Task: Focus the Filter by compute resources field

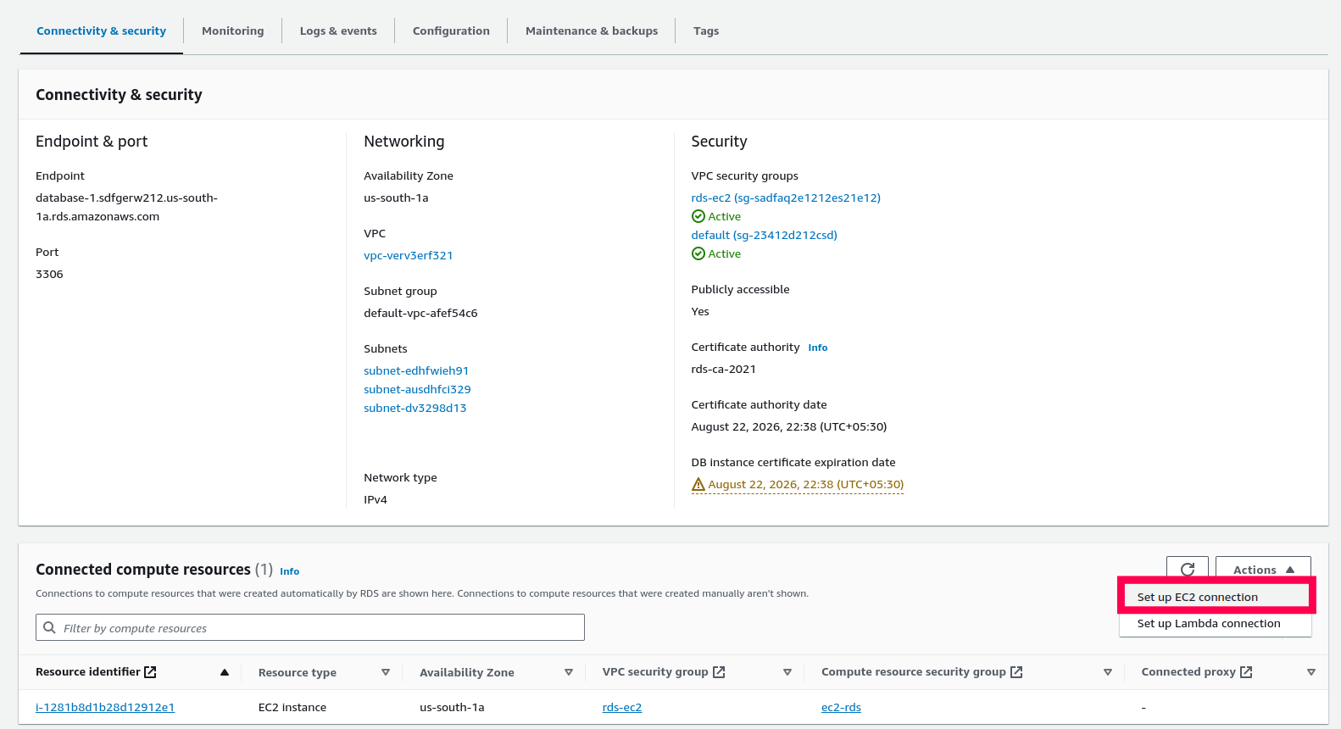Action: tap(322, 628)
